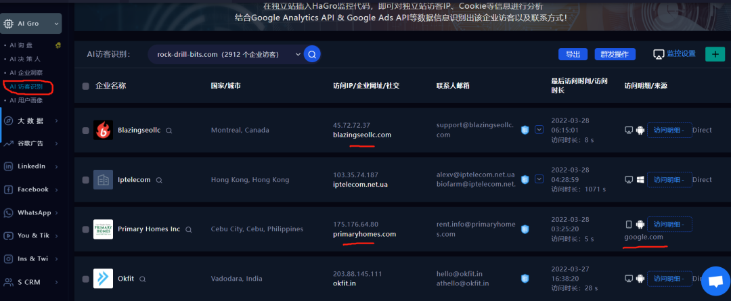The height and width of the screenshot is (301, 731).
Task: Click the Facebook icon in sidebar
Action: click(8, 189)
